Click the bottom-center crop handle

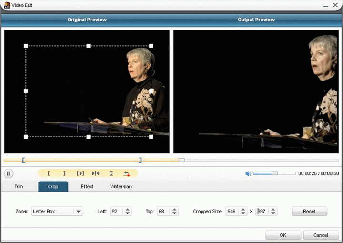[x=89, y=137]
